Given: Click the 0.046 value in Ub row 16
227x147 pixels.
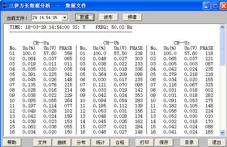Looking at the screenshot, I should [100, 132].
